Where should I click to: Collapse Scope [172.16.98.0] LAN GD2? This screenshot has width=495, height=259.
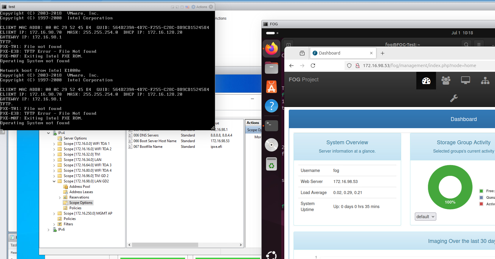coord(54,181)
